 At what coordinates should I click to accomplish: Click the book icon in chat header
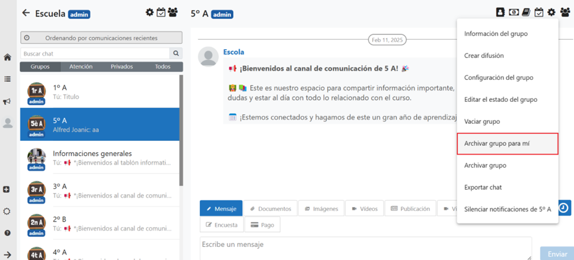point(526,12)
